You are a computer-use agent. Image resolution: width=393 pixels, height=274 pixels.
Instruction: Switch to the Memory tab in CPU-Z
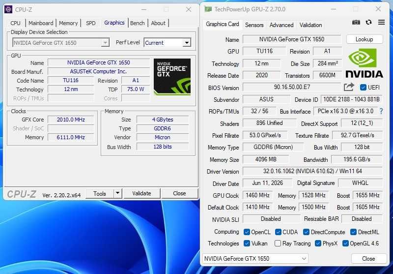68,23
